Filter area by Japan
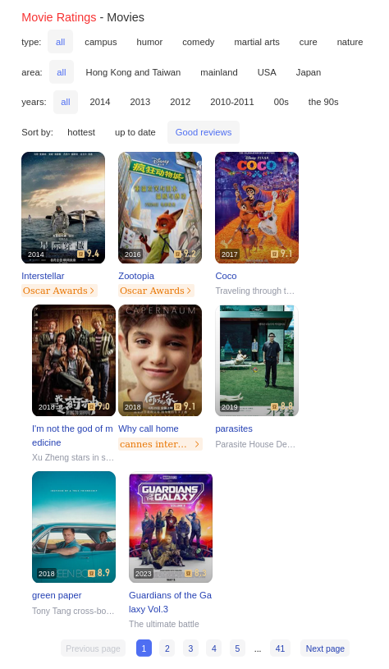This screenshot has height=669, width=389. 309,72
